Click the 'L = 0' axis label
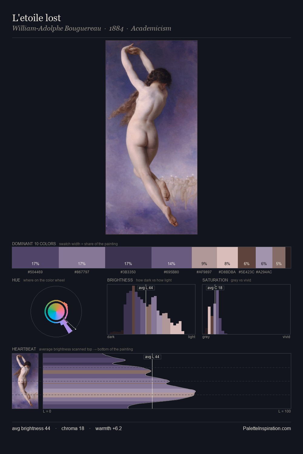The height and width of the screenshot is (454, 303). click(x=47, y=411)
